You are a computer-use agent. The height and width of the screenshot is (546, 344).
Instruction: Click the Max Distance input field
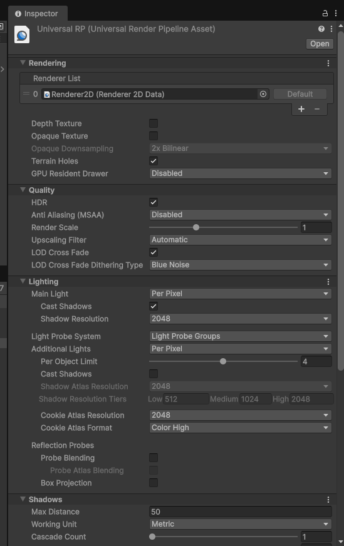pos(240,512)
